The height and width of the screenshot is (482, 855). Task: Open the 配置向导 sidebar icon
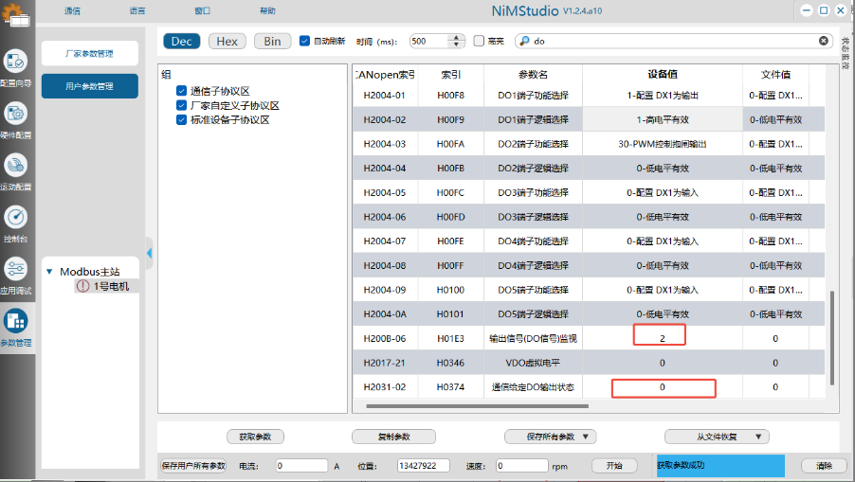[x=16, y=62]
